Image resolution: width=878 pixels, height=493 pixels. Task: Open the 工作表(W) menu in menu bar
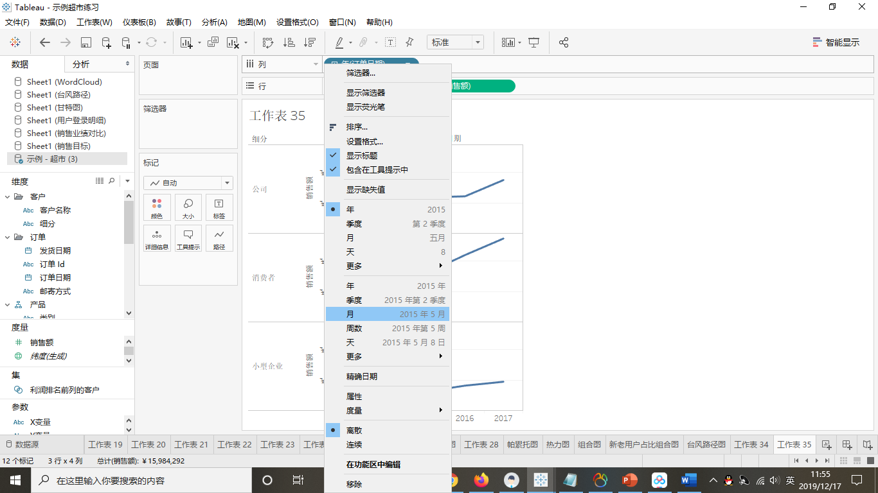94,22
